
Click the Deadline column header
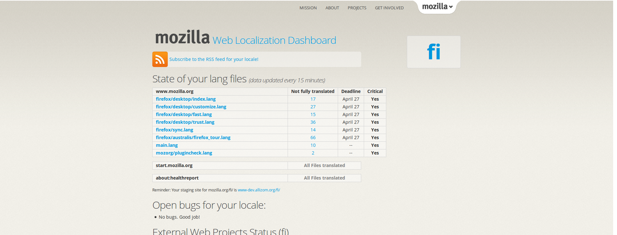(351, 91)
